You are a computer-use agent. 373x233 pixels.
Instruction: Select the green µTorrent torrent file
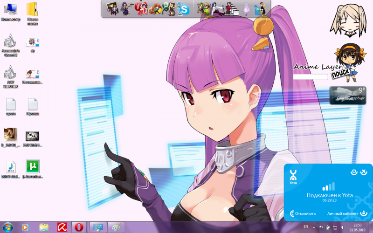click(x=32, y=169)
